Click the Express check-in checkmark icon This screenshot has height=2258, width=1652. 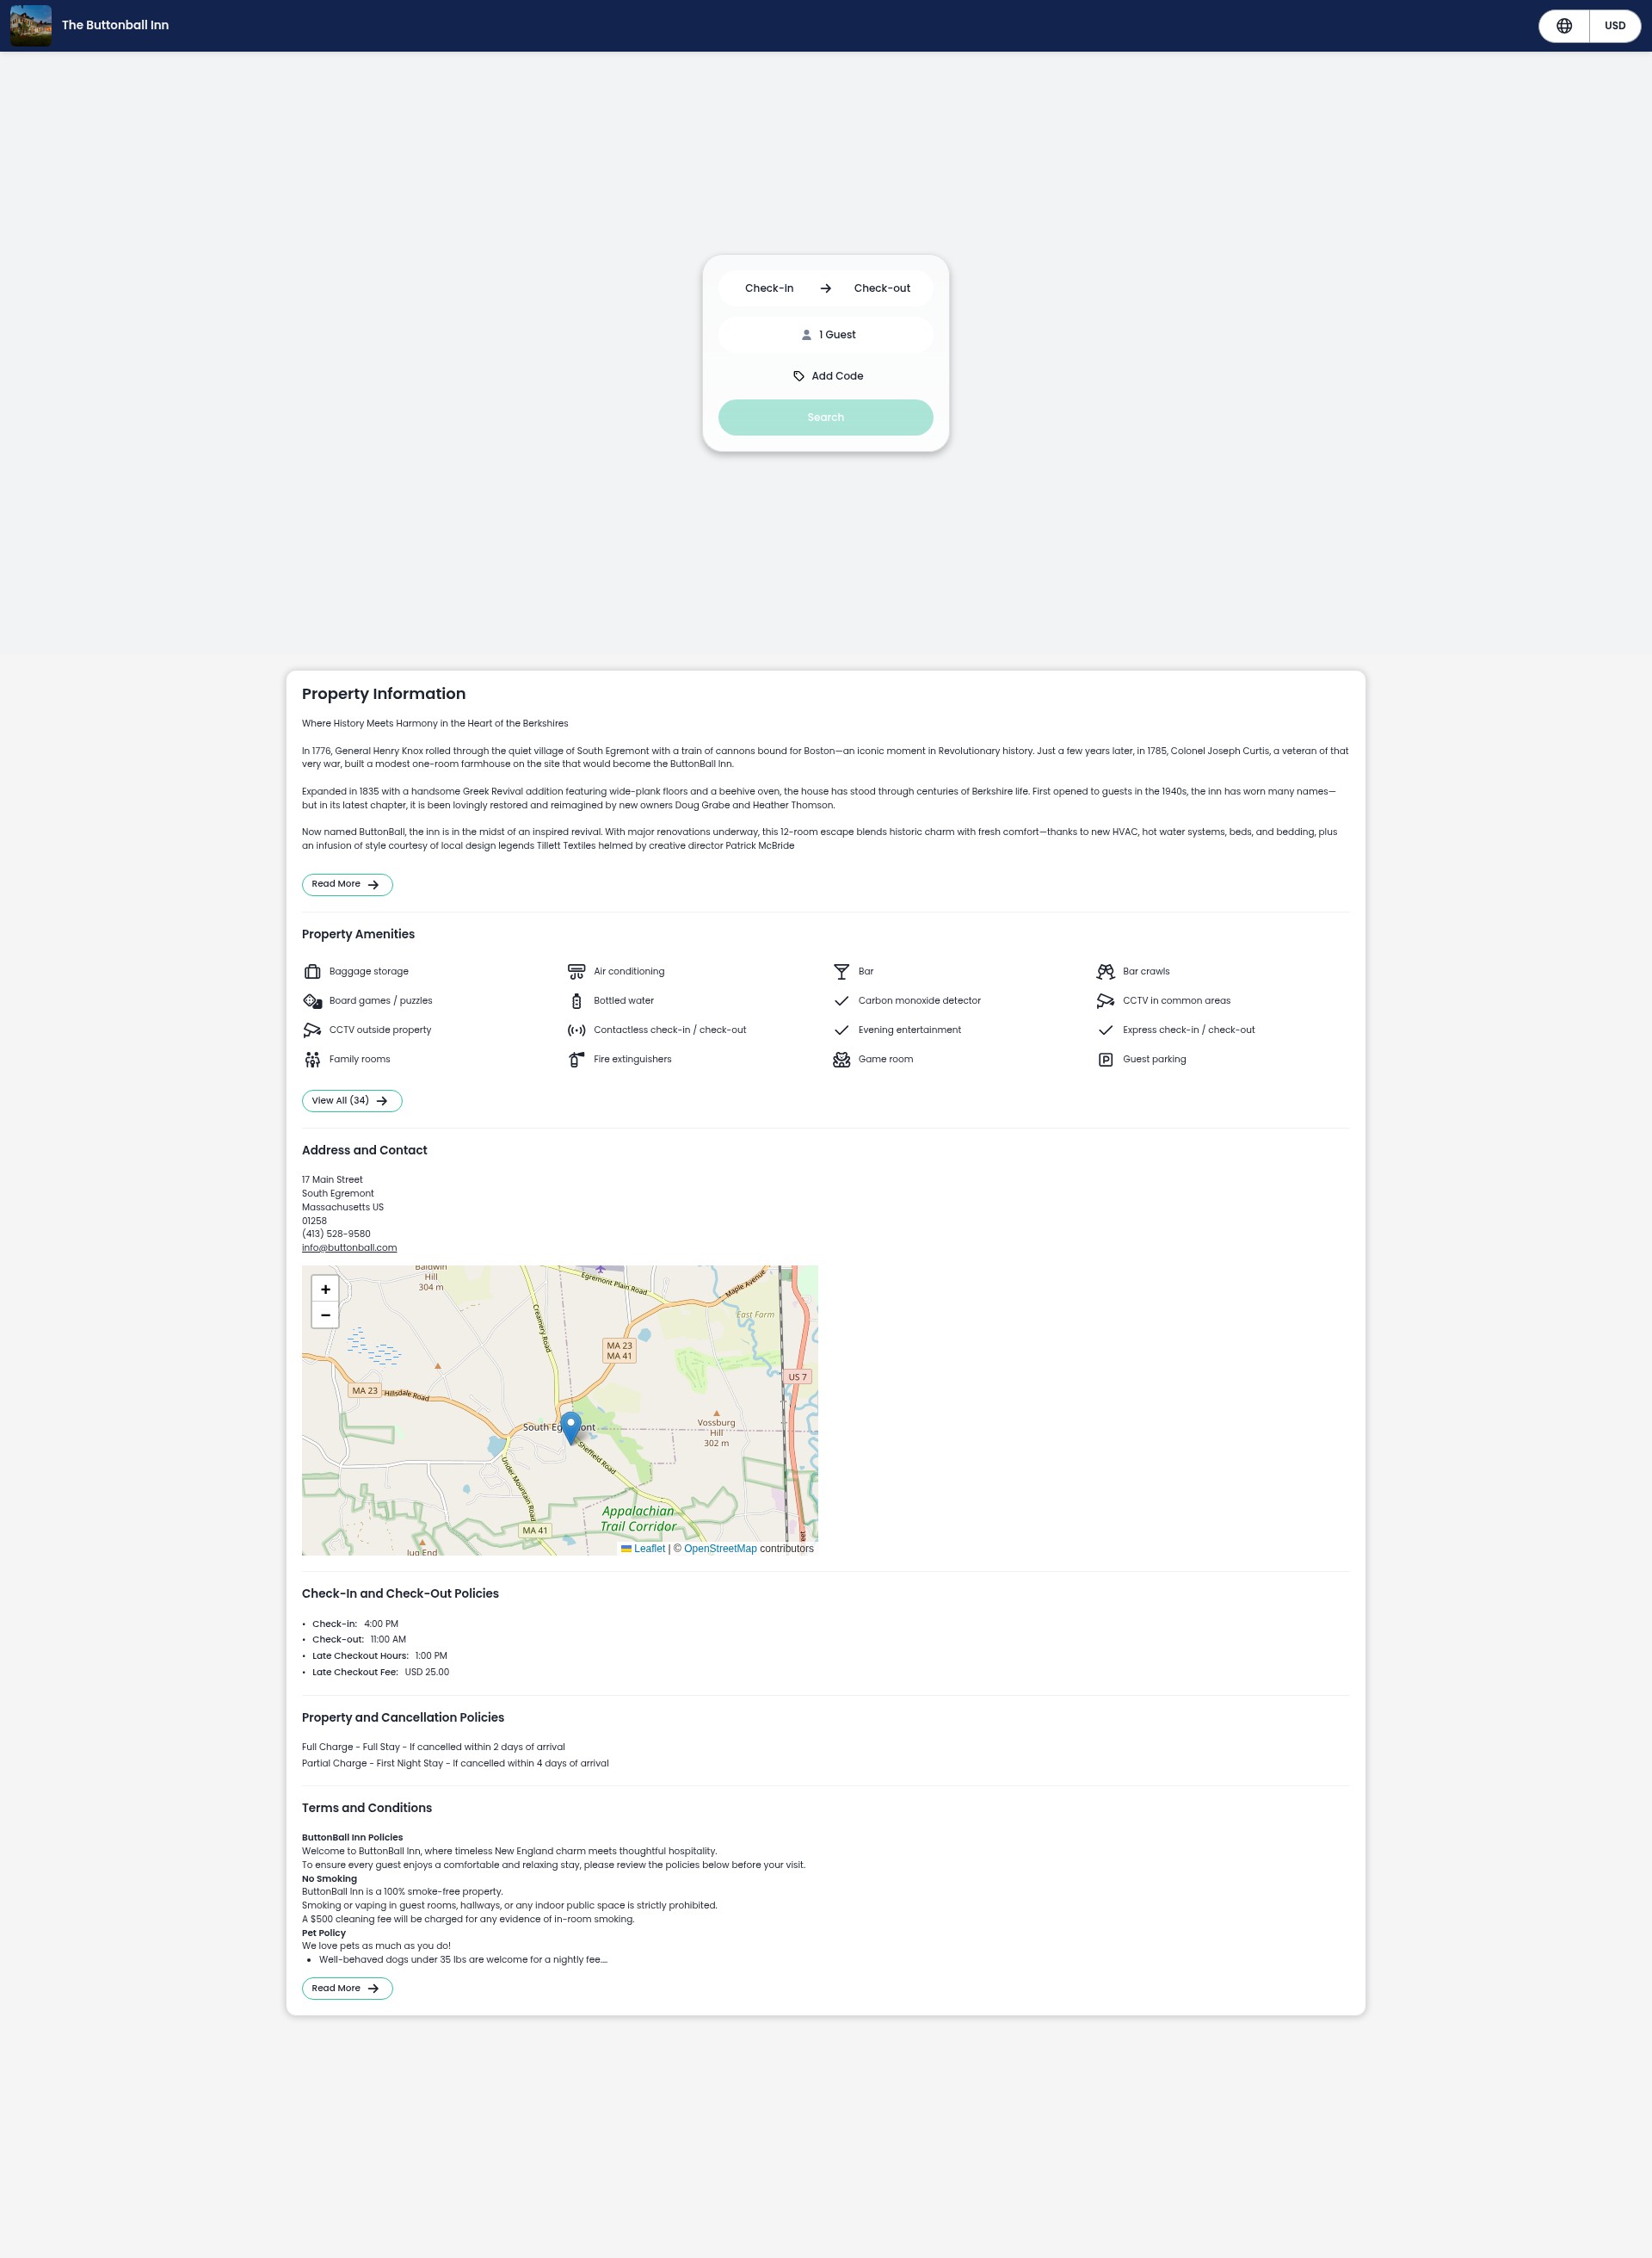tap(1105, 1030)
